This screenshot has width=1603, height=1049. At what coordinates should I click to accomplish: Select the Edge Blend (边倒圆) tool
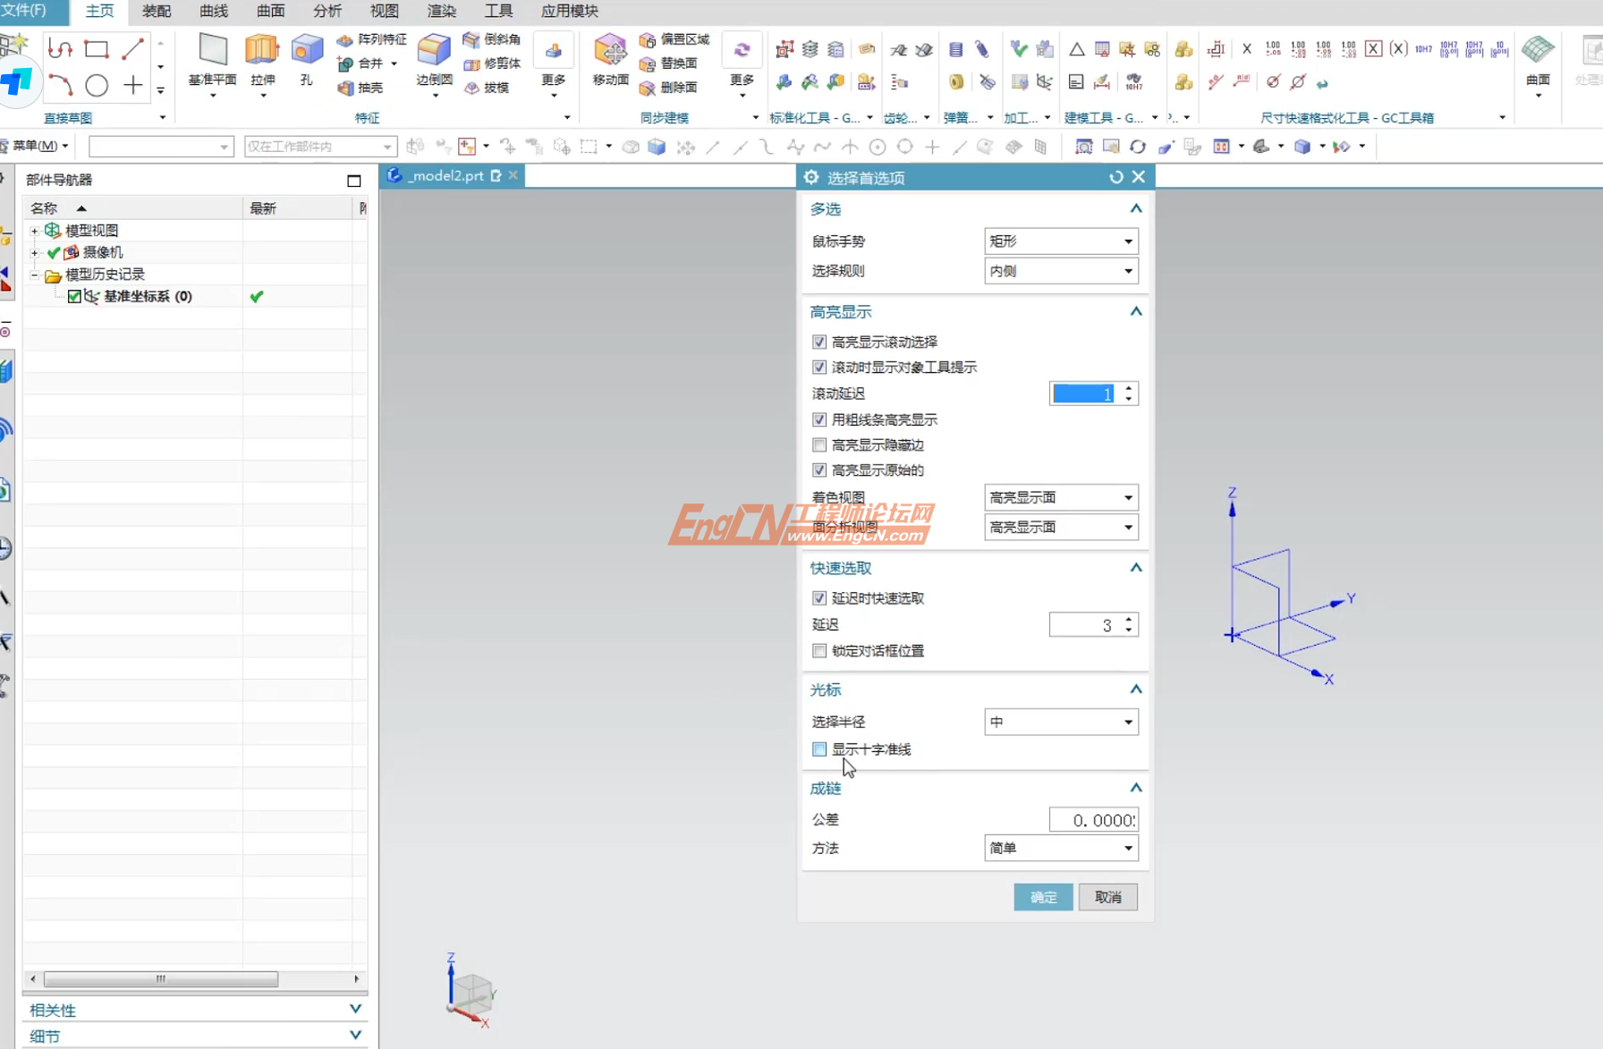coord(433,63)
